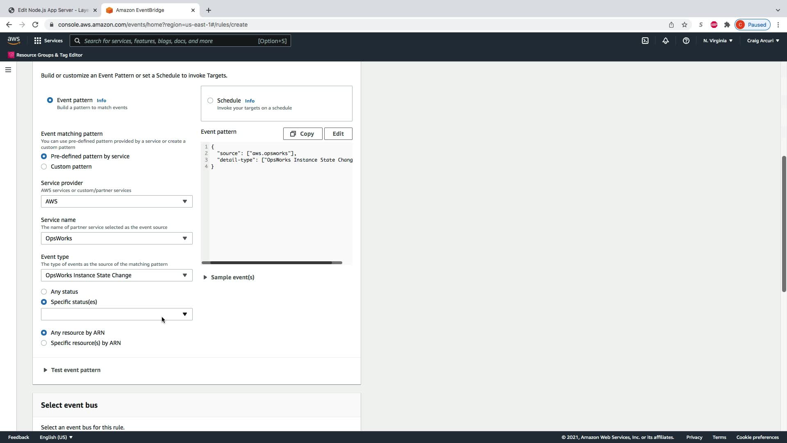This screenshot has height=443, width=787.
Task: Choose the Custom pattern radio button
Action: 44,167
